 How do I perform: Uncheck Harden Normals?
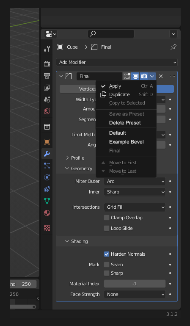107,254
